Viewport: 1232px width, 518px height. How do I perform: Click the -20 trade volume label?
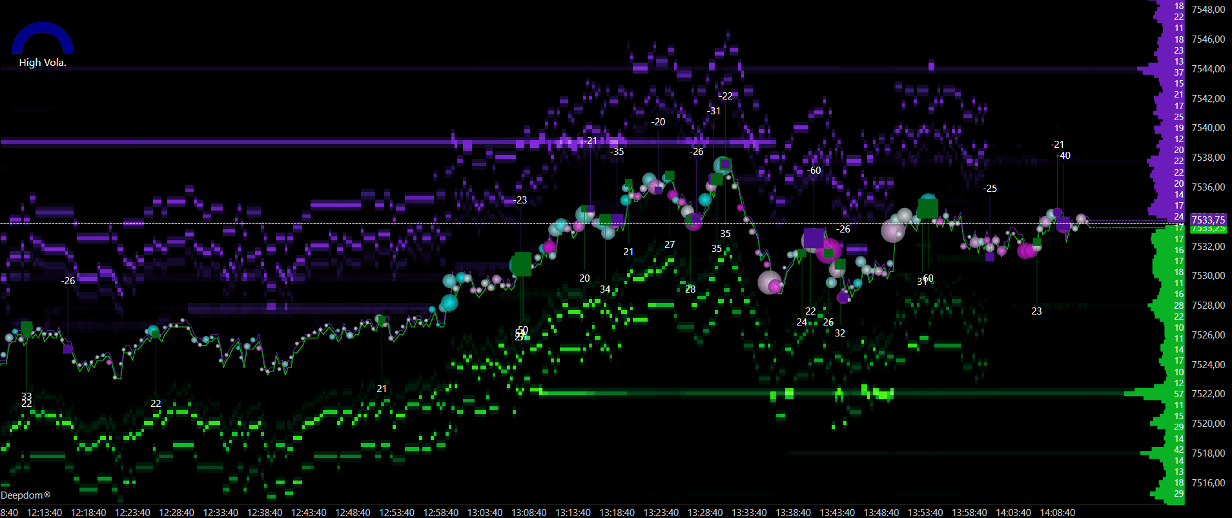coord(657,122)
